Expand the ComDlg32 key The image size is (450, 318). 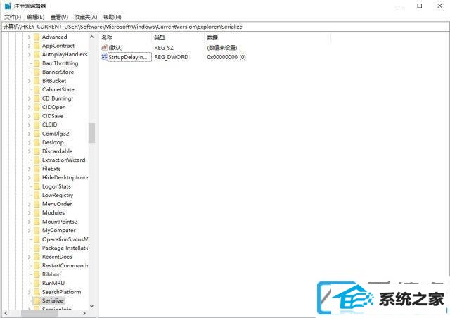click(29, 134)
